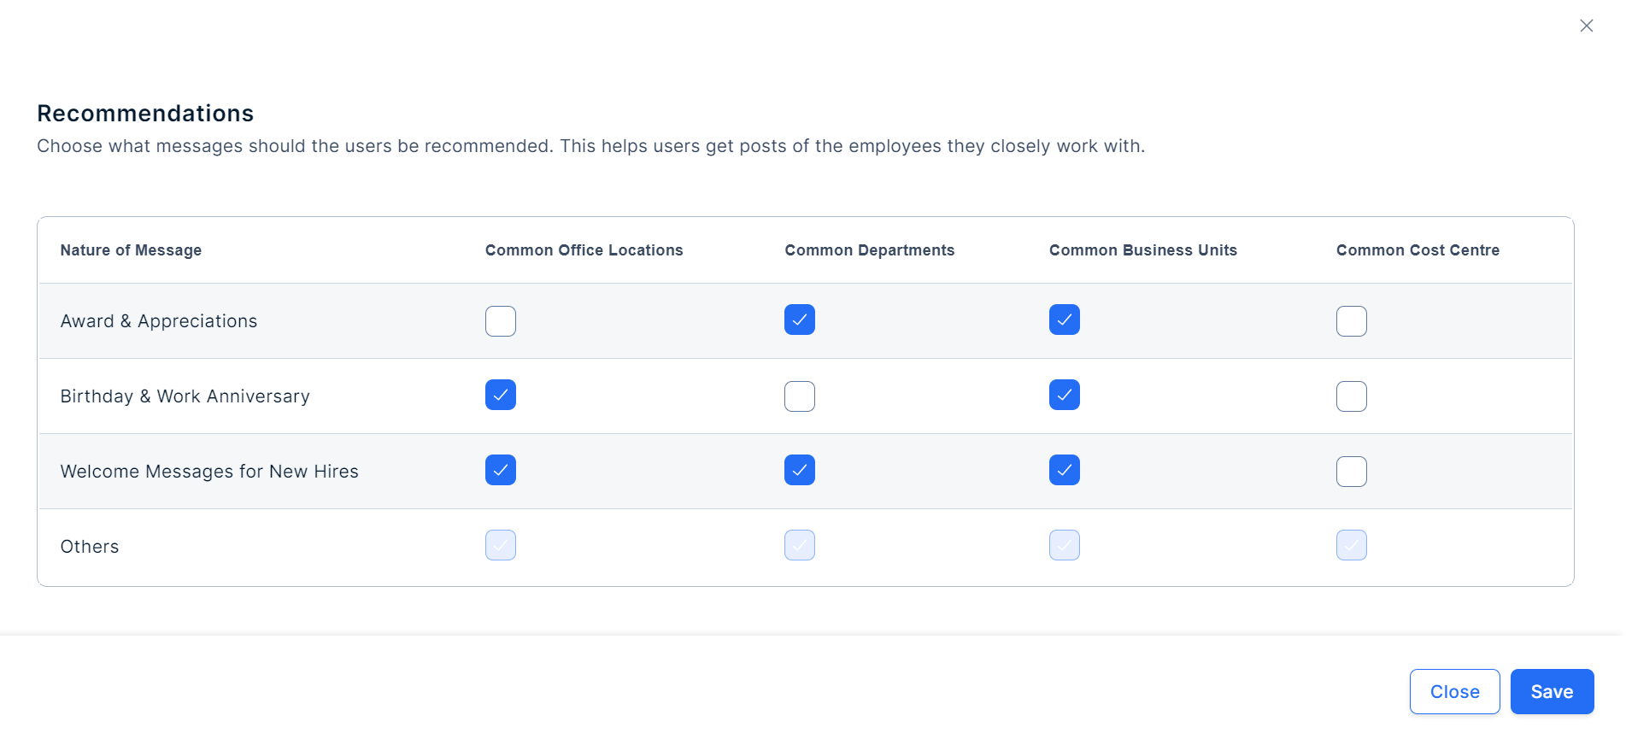The height and width of the screenshot is (739, 1626).
Task: Enable Birthday & Work Anniversary for Cost Centre
Action: tap(1352, 396)
